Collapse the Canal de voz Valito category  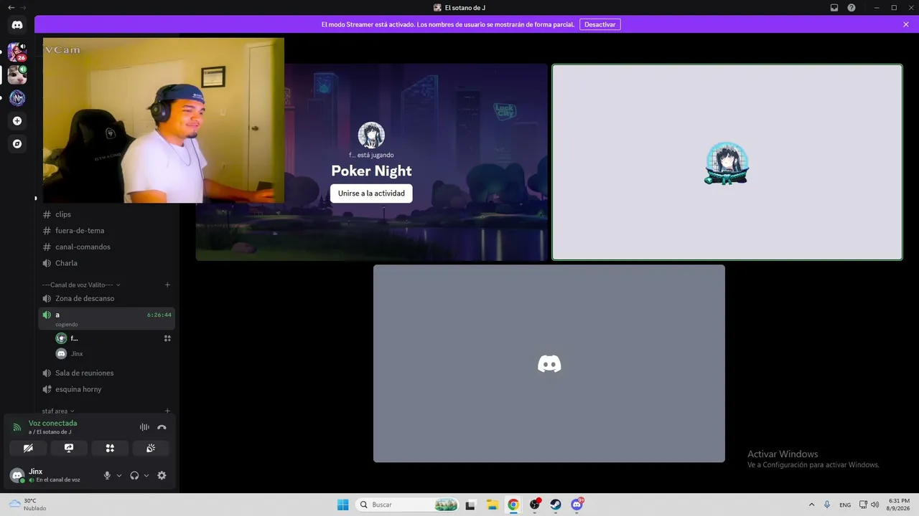click(81, 285)
